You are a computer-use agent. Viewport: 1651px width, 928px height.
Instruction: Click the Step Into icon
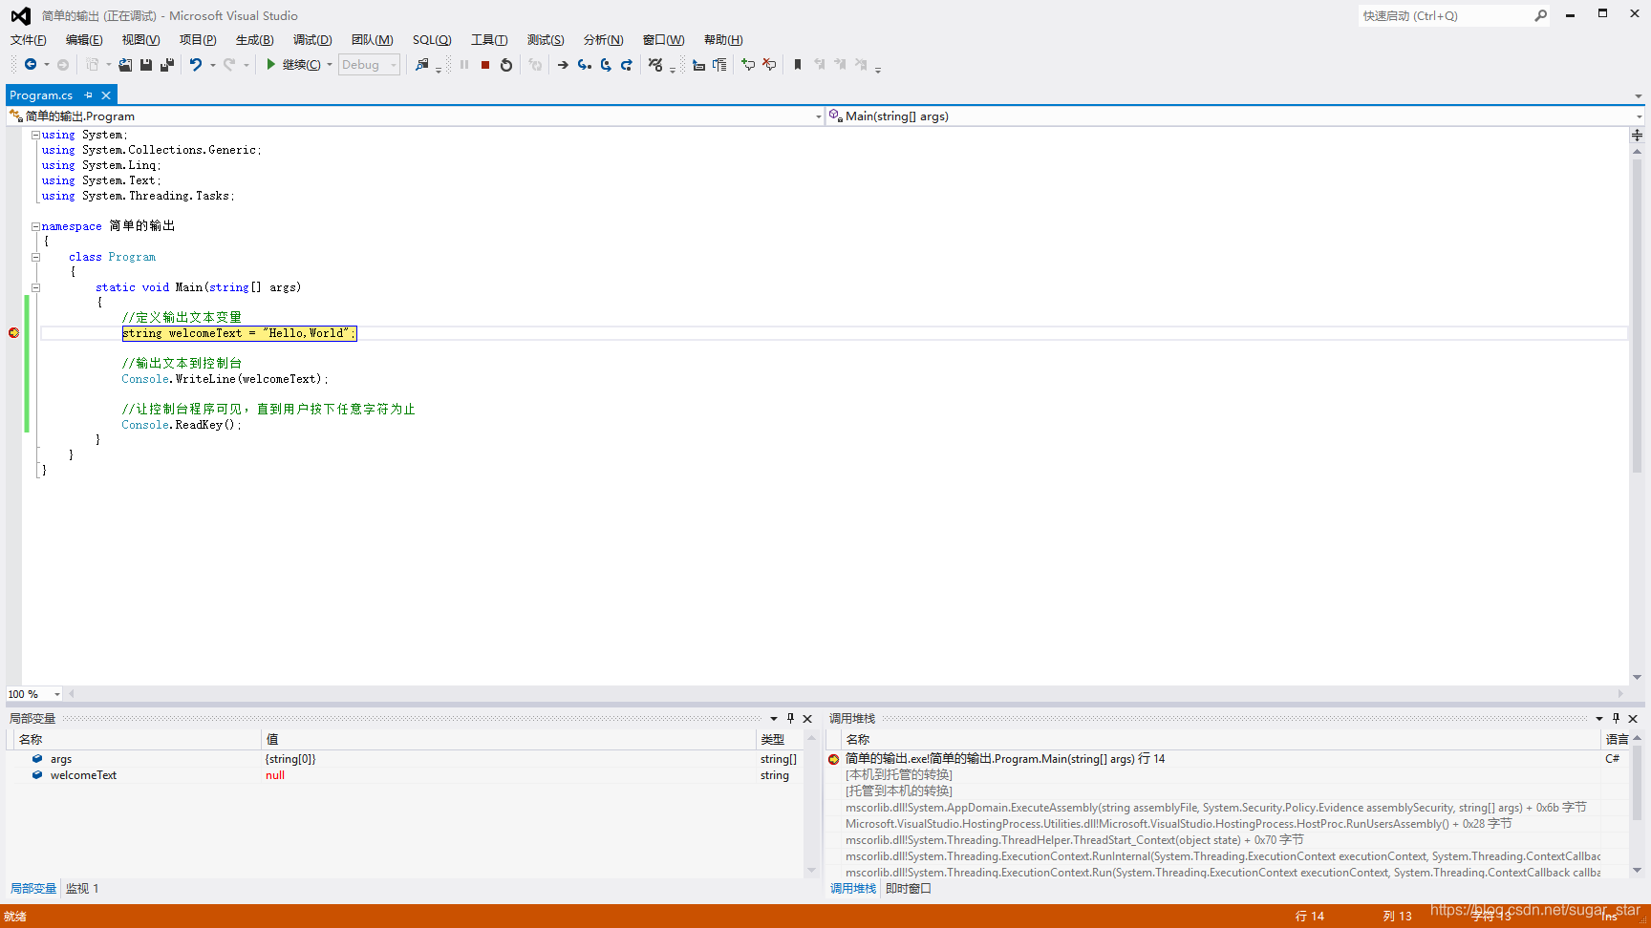point(585,65)
